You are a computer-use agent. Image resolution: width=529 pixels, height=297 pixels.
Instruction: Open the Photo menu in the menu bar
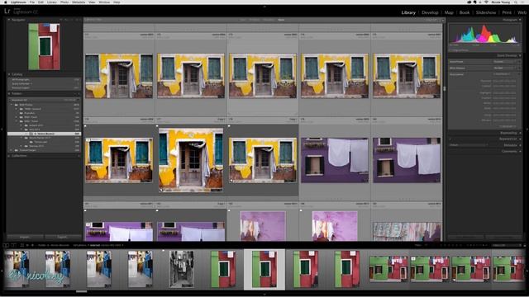[x=64, y=2]
